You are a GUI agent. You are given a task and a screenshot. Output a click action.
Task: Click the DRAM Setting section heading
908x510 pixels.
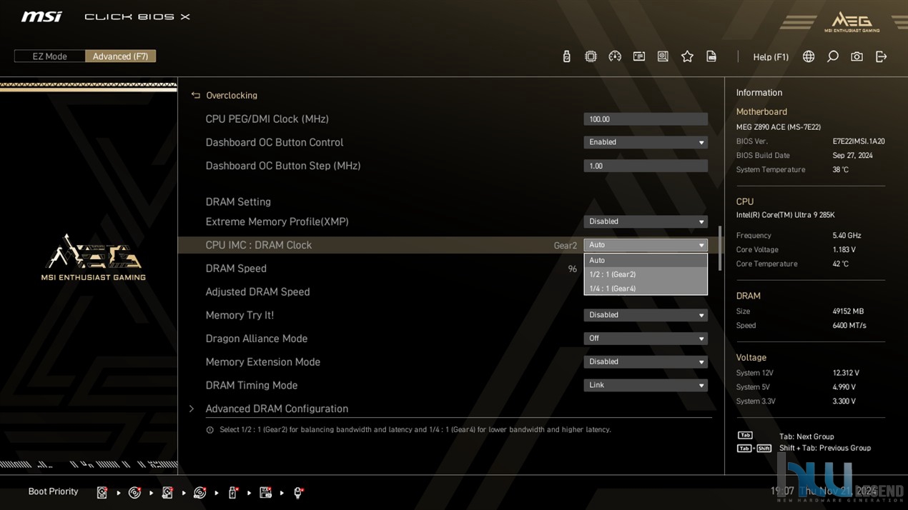click(238, 202)
